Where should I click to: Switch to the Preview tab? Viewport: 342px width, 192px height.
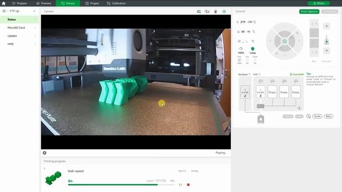[x=44, y=3]
